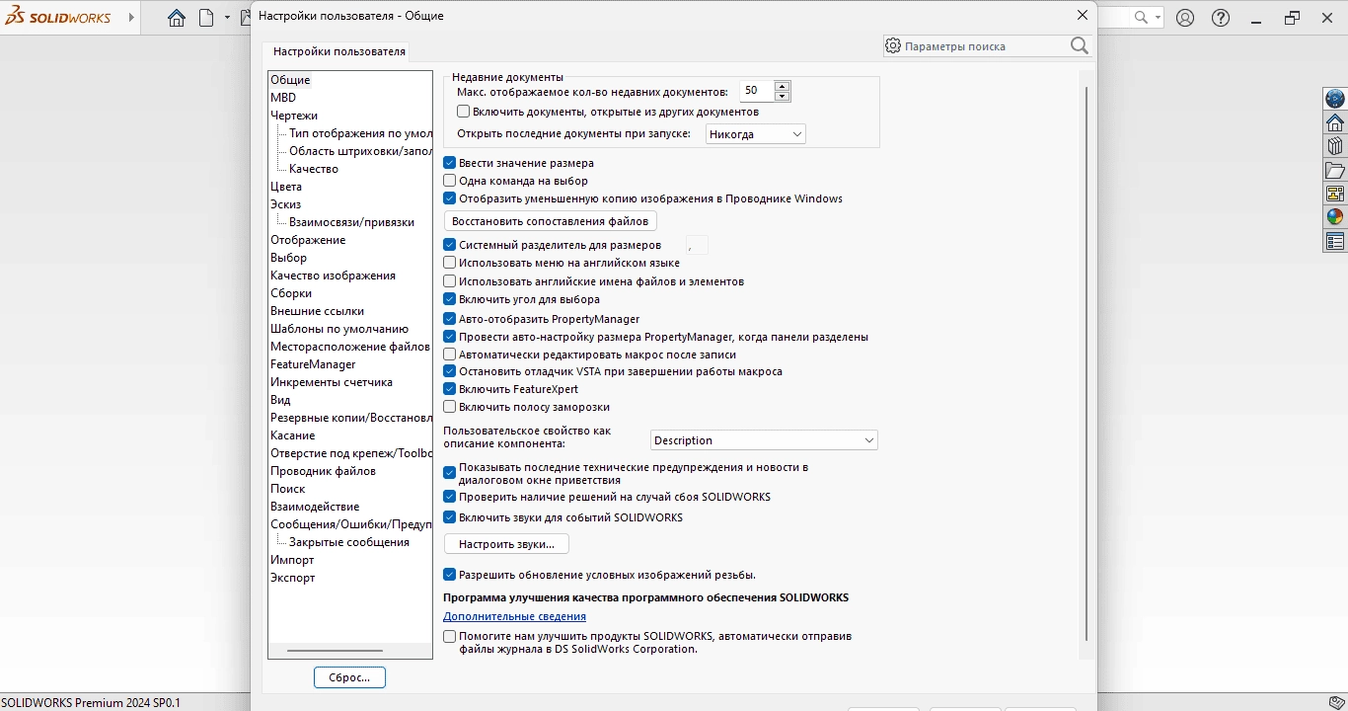Open the user login account icon
The image size is (1348, 711).
click(x=1185, y=18)
